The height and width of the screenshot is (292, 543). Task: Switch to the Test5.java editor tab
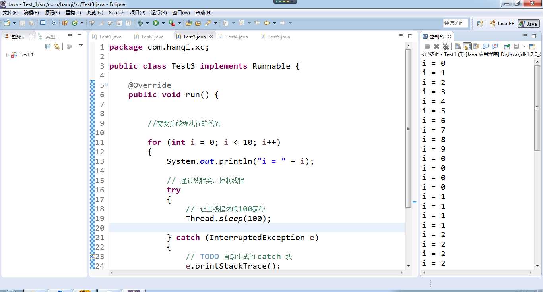(x=275, y=36)
